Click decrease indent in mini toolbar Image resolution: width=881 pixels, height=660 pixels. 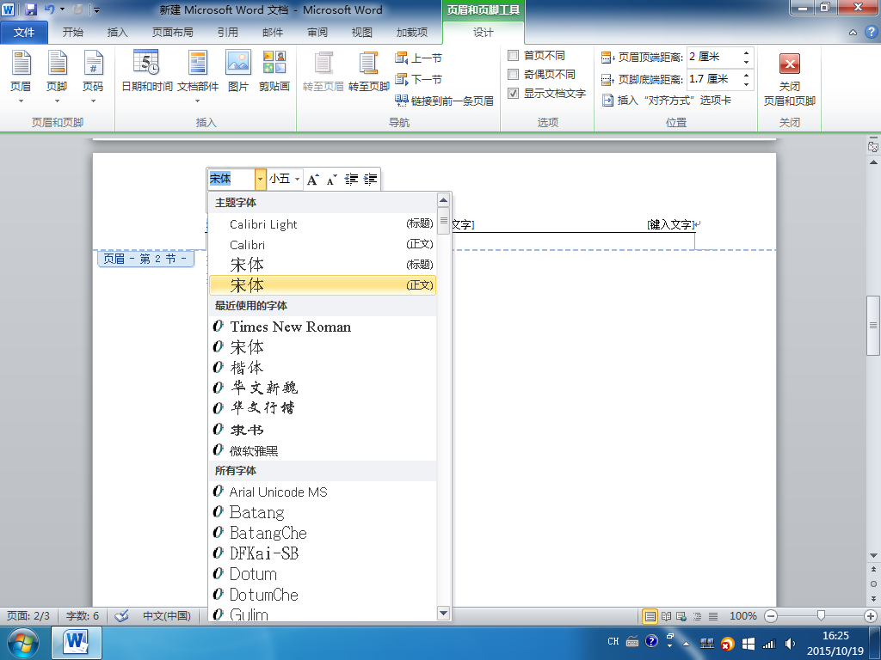[351, 179]
